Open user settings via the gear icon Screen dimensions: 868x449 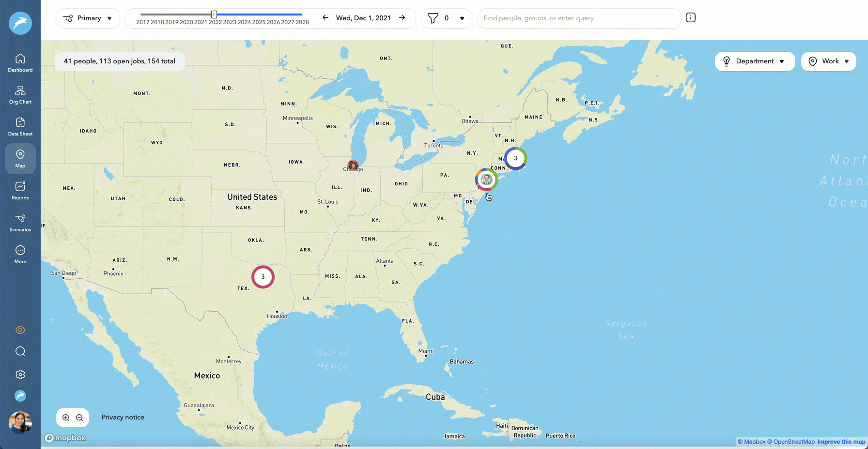[x=20, y=374]
